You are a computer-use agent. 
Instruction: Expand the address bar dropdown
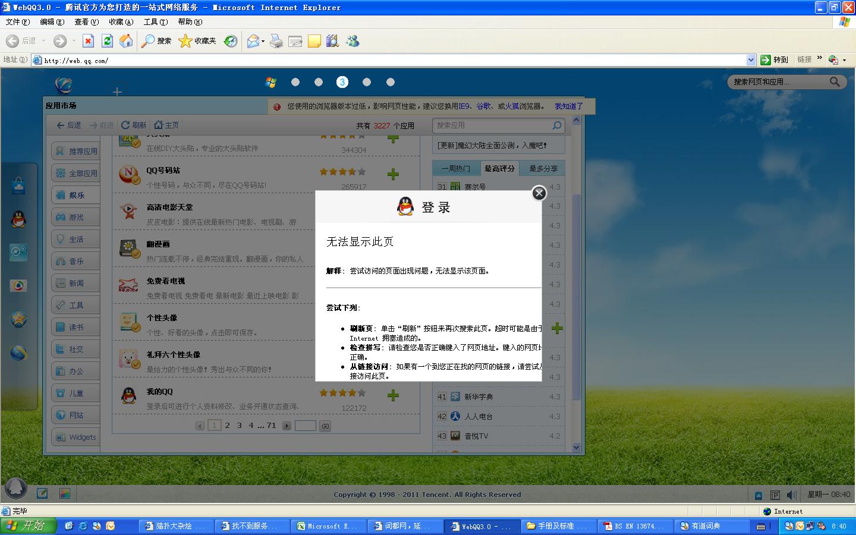click(x=751, y=60)
